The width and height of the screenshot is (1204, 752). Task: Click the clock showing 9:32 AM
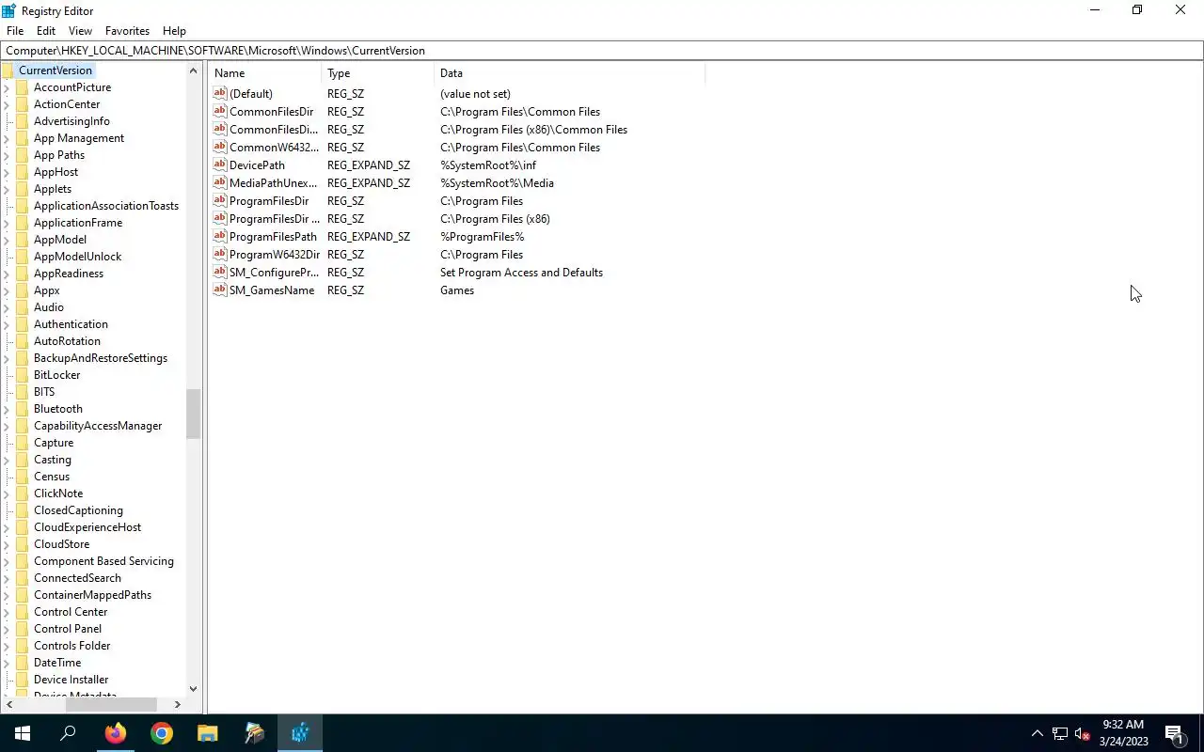[x=1124, y=725]
